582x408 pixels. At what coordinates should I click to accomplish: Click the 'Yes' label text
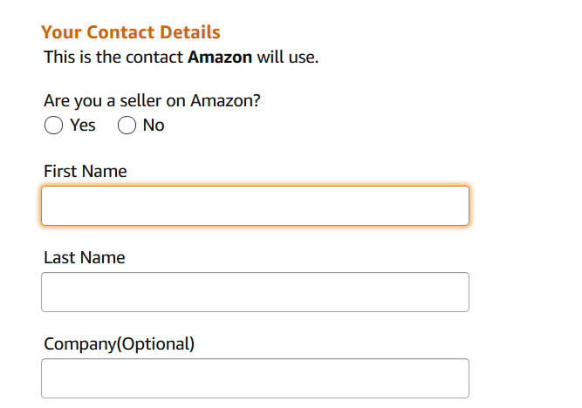(x=82, y=125)
